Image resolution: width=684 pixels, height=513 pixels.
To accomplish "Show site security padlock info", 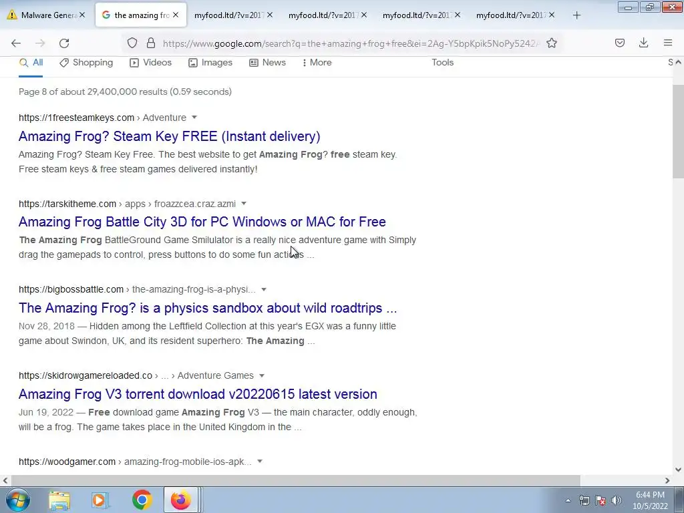I will tap(151, 43).
